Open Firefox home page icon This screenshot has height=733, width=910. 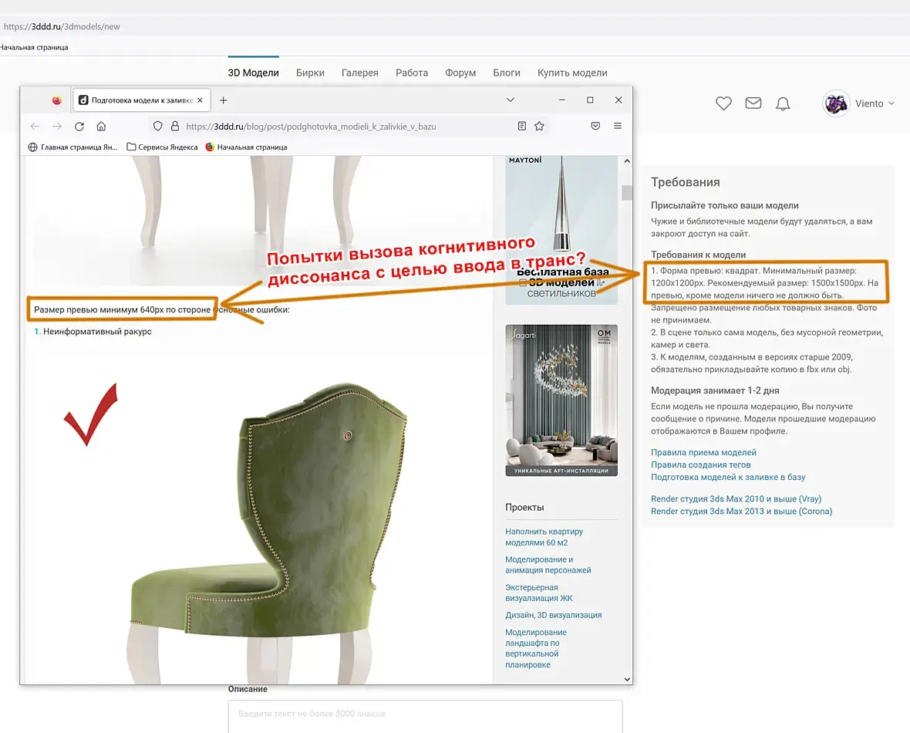click(x=101, y=126)
